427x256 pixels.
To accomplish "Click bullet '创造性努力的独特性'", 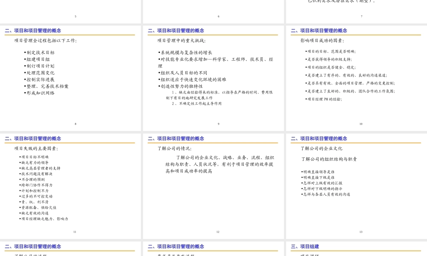I will 181,86.
